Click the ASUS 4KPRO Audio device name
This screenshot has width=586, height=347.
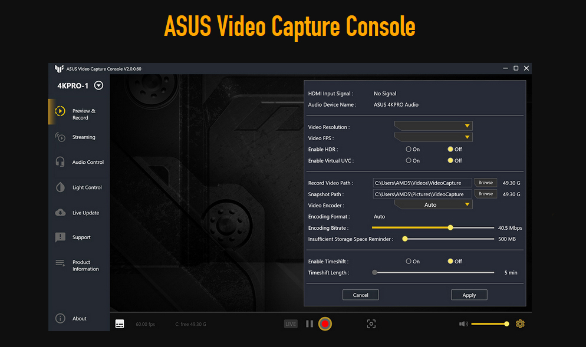coord(396,105)
